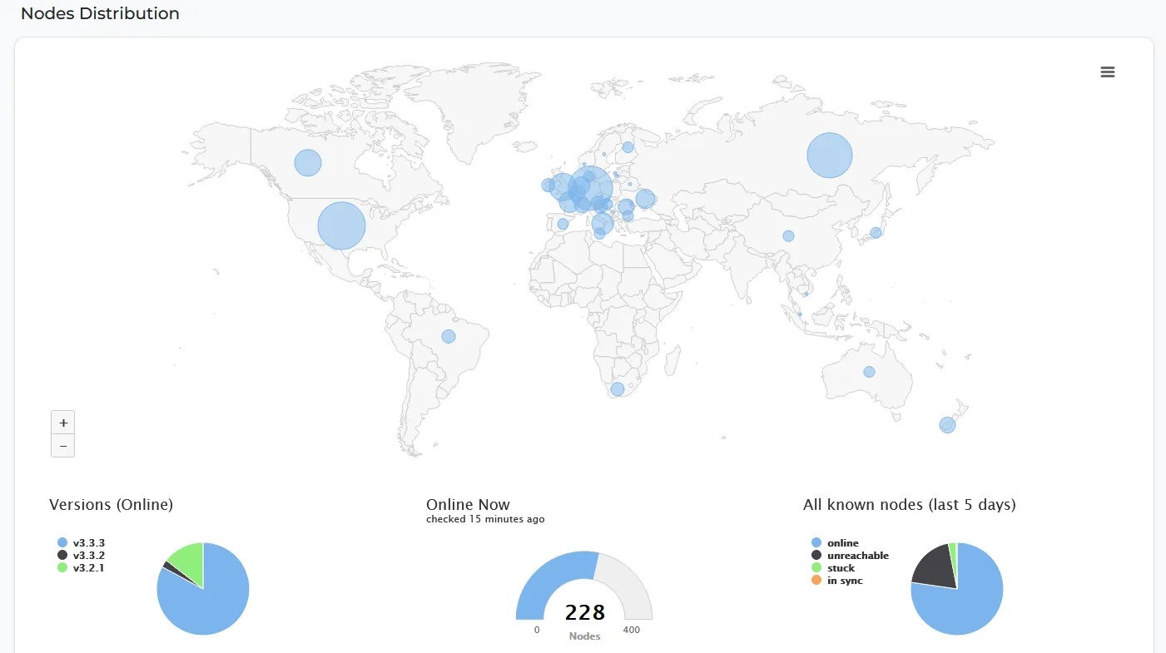Click the node bubble over Brazil
This screenshot has height=653, width=1166.
tap(449, 336)
